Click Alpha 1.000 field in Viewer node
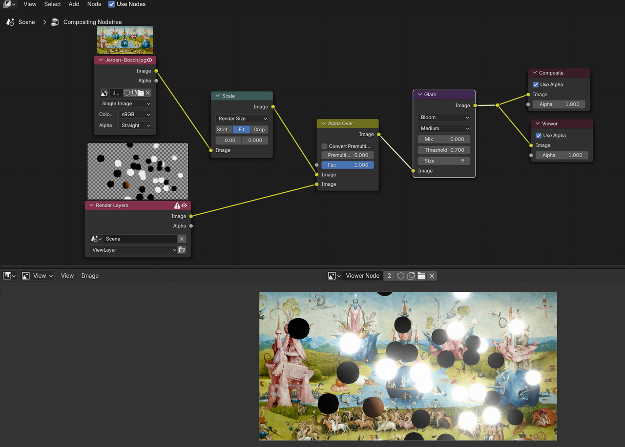The height and width of the screenshot is (447, 625). pos(562,155)
